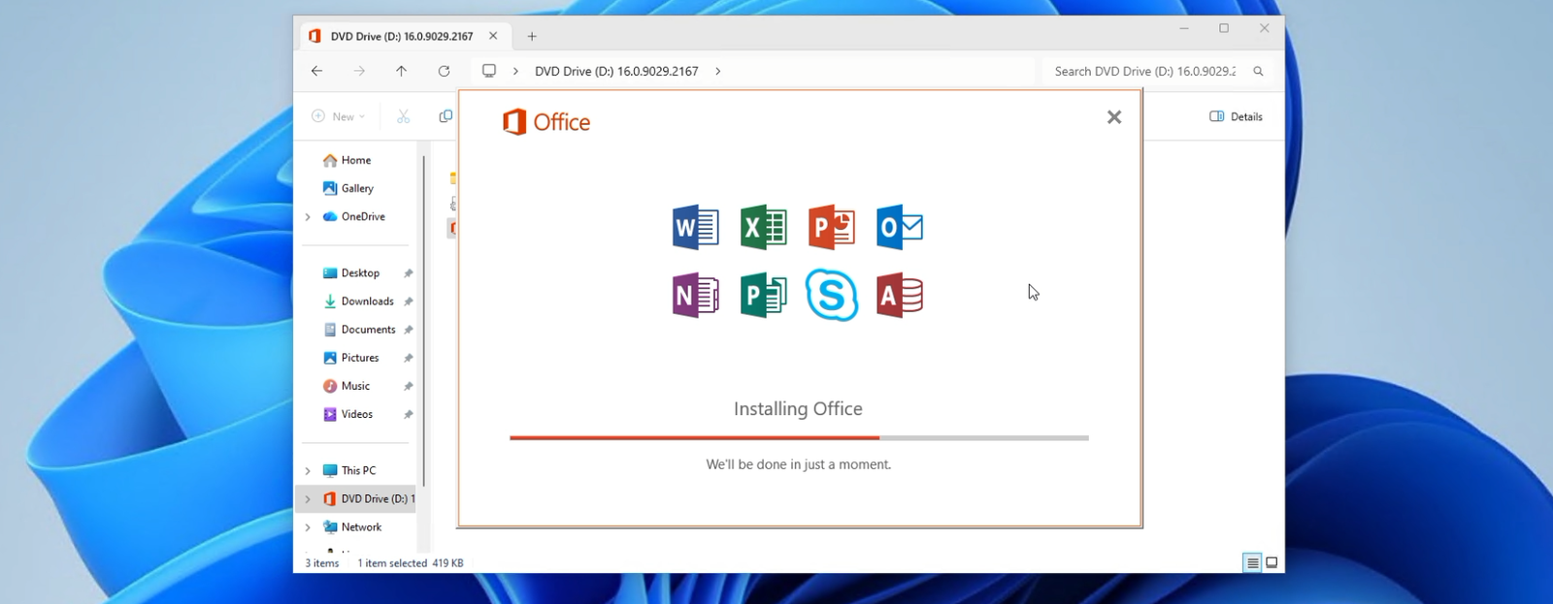The image size is (1553, 604).
Task: Open Documents quick access folder
Action: (368, 330)
